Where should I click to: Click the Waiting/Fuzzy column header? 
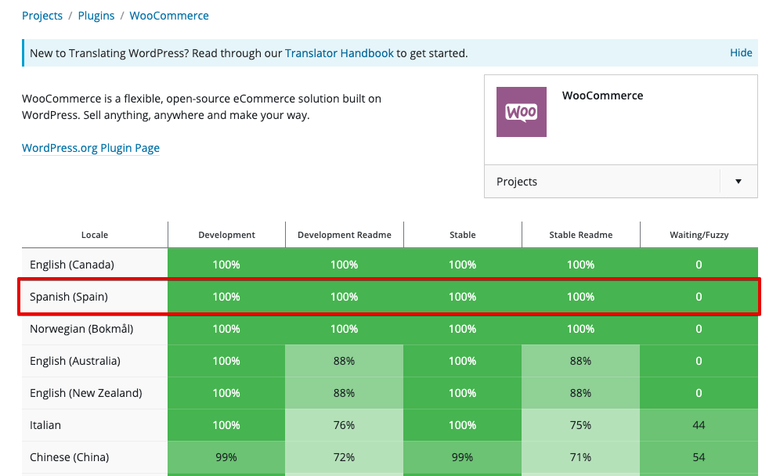[x=699, y=235]
